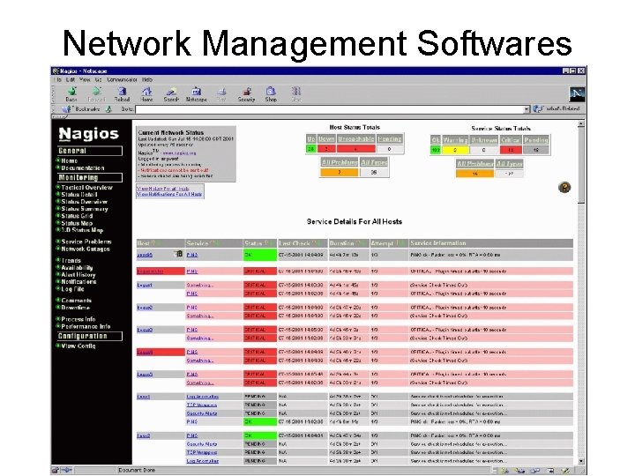Reload the page with the Reload icon
The height and width of the screenshot is (476, 635).
[x=122, y=94]
